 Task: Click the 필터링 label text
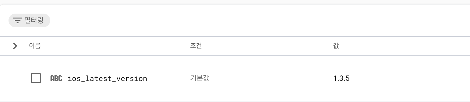[34, 20]
